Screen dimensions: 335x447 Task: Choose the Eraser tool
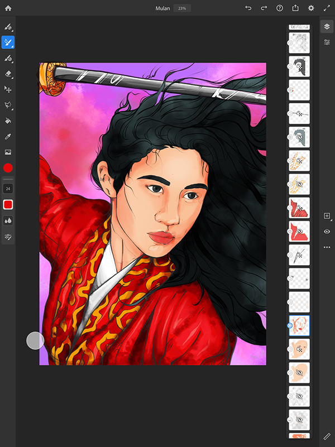coord(8,74)
